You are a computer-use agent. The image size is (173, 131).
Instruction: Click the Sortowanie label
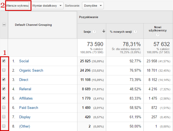pos(72,6)
